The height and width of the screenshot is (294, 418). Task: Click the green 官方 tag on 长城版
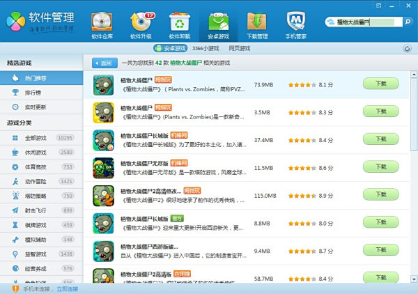tap(177, 218)
